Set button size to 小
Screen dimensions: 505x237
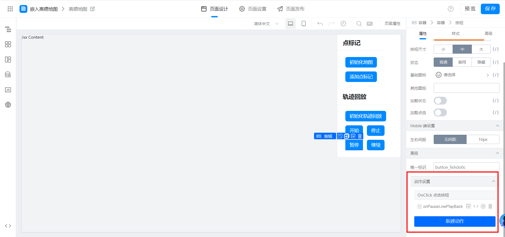click(x=443, y=49)
